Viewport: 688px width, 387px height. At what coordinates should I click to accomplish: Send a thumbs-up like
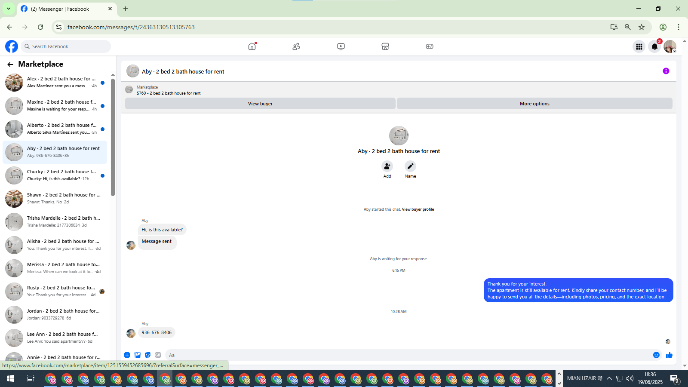669,355
